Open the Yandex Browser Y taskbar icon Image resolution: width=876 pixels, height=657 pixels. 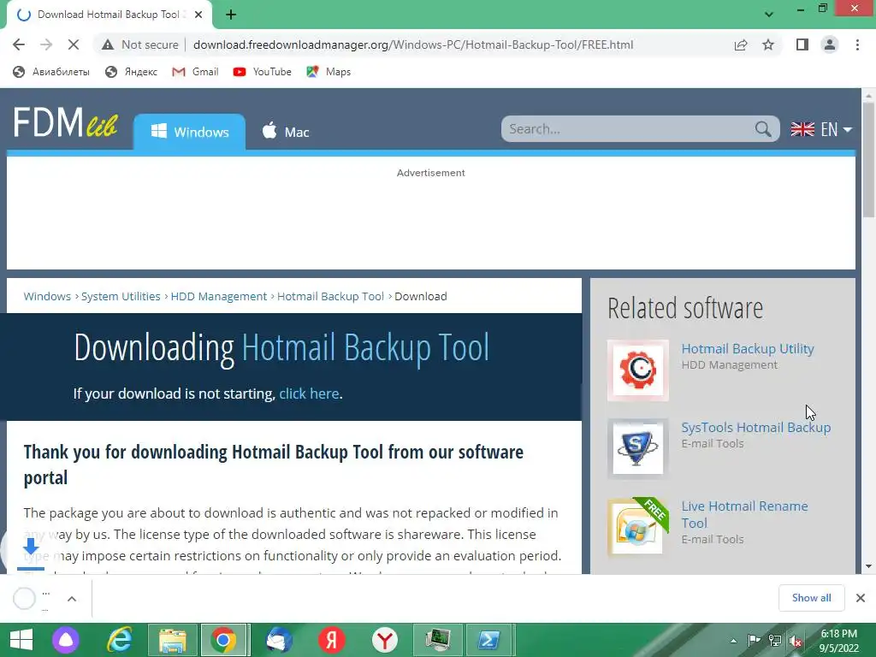point(384,640)
